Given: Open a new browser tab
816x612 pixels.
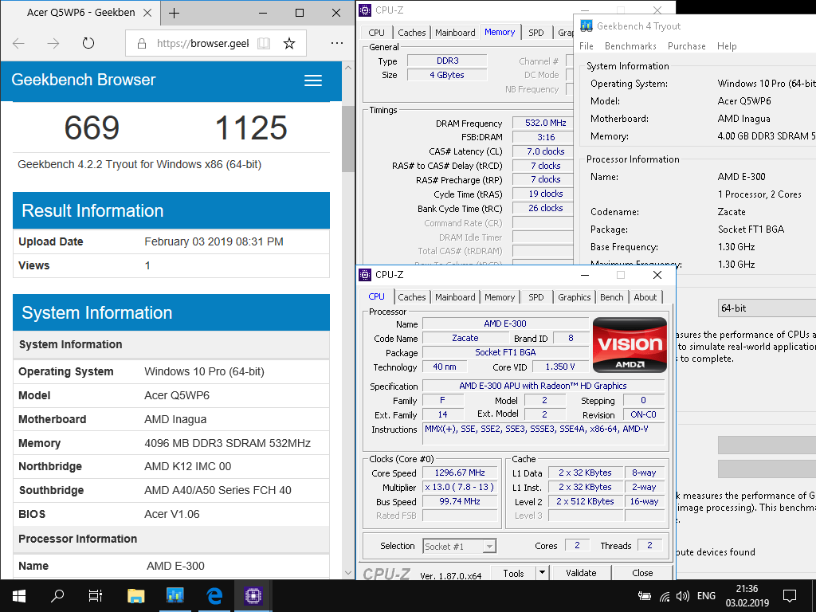Looking at the screenshot, I should click(x=174, y=13).
